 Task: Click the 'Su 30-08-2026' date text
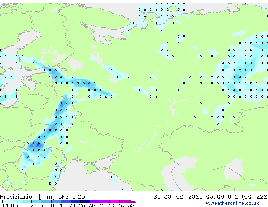pyautogui.click(x=178, y=196)
